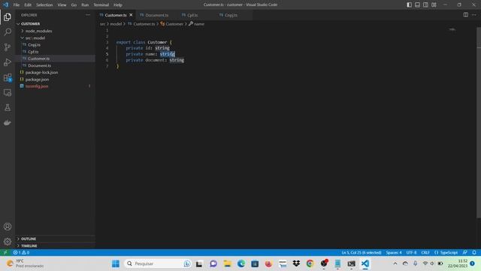This screenshot has width=481, height=271.
Task: Open the Windows Start menu
Action: (116, 263)
